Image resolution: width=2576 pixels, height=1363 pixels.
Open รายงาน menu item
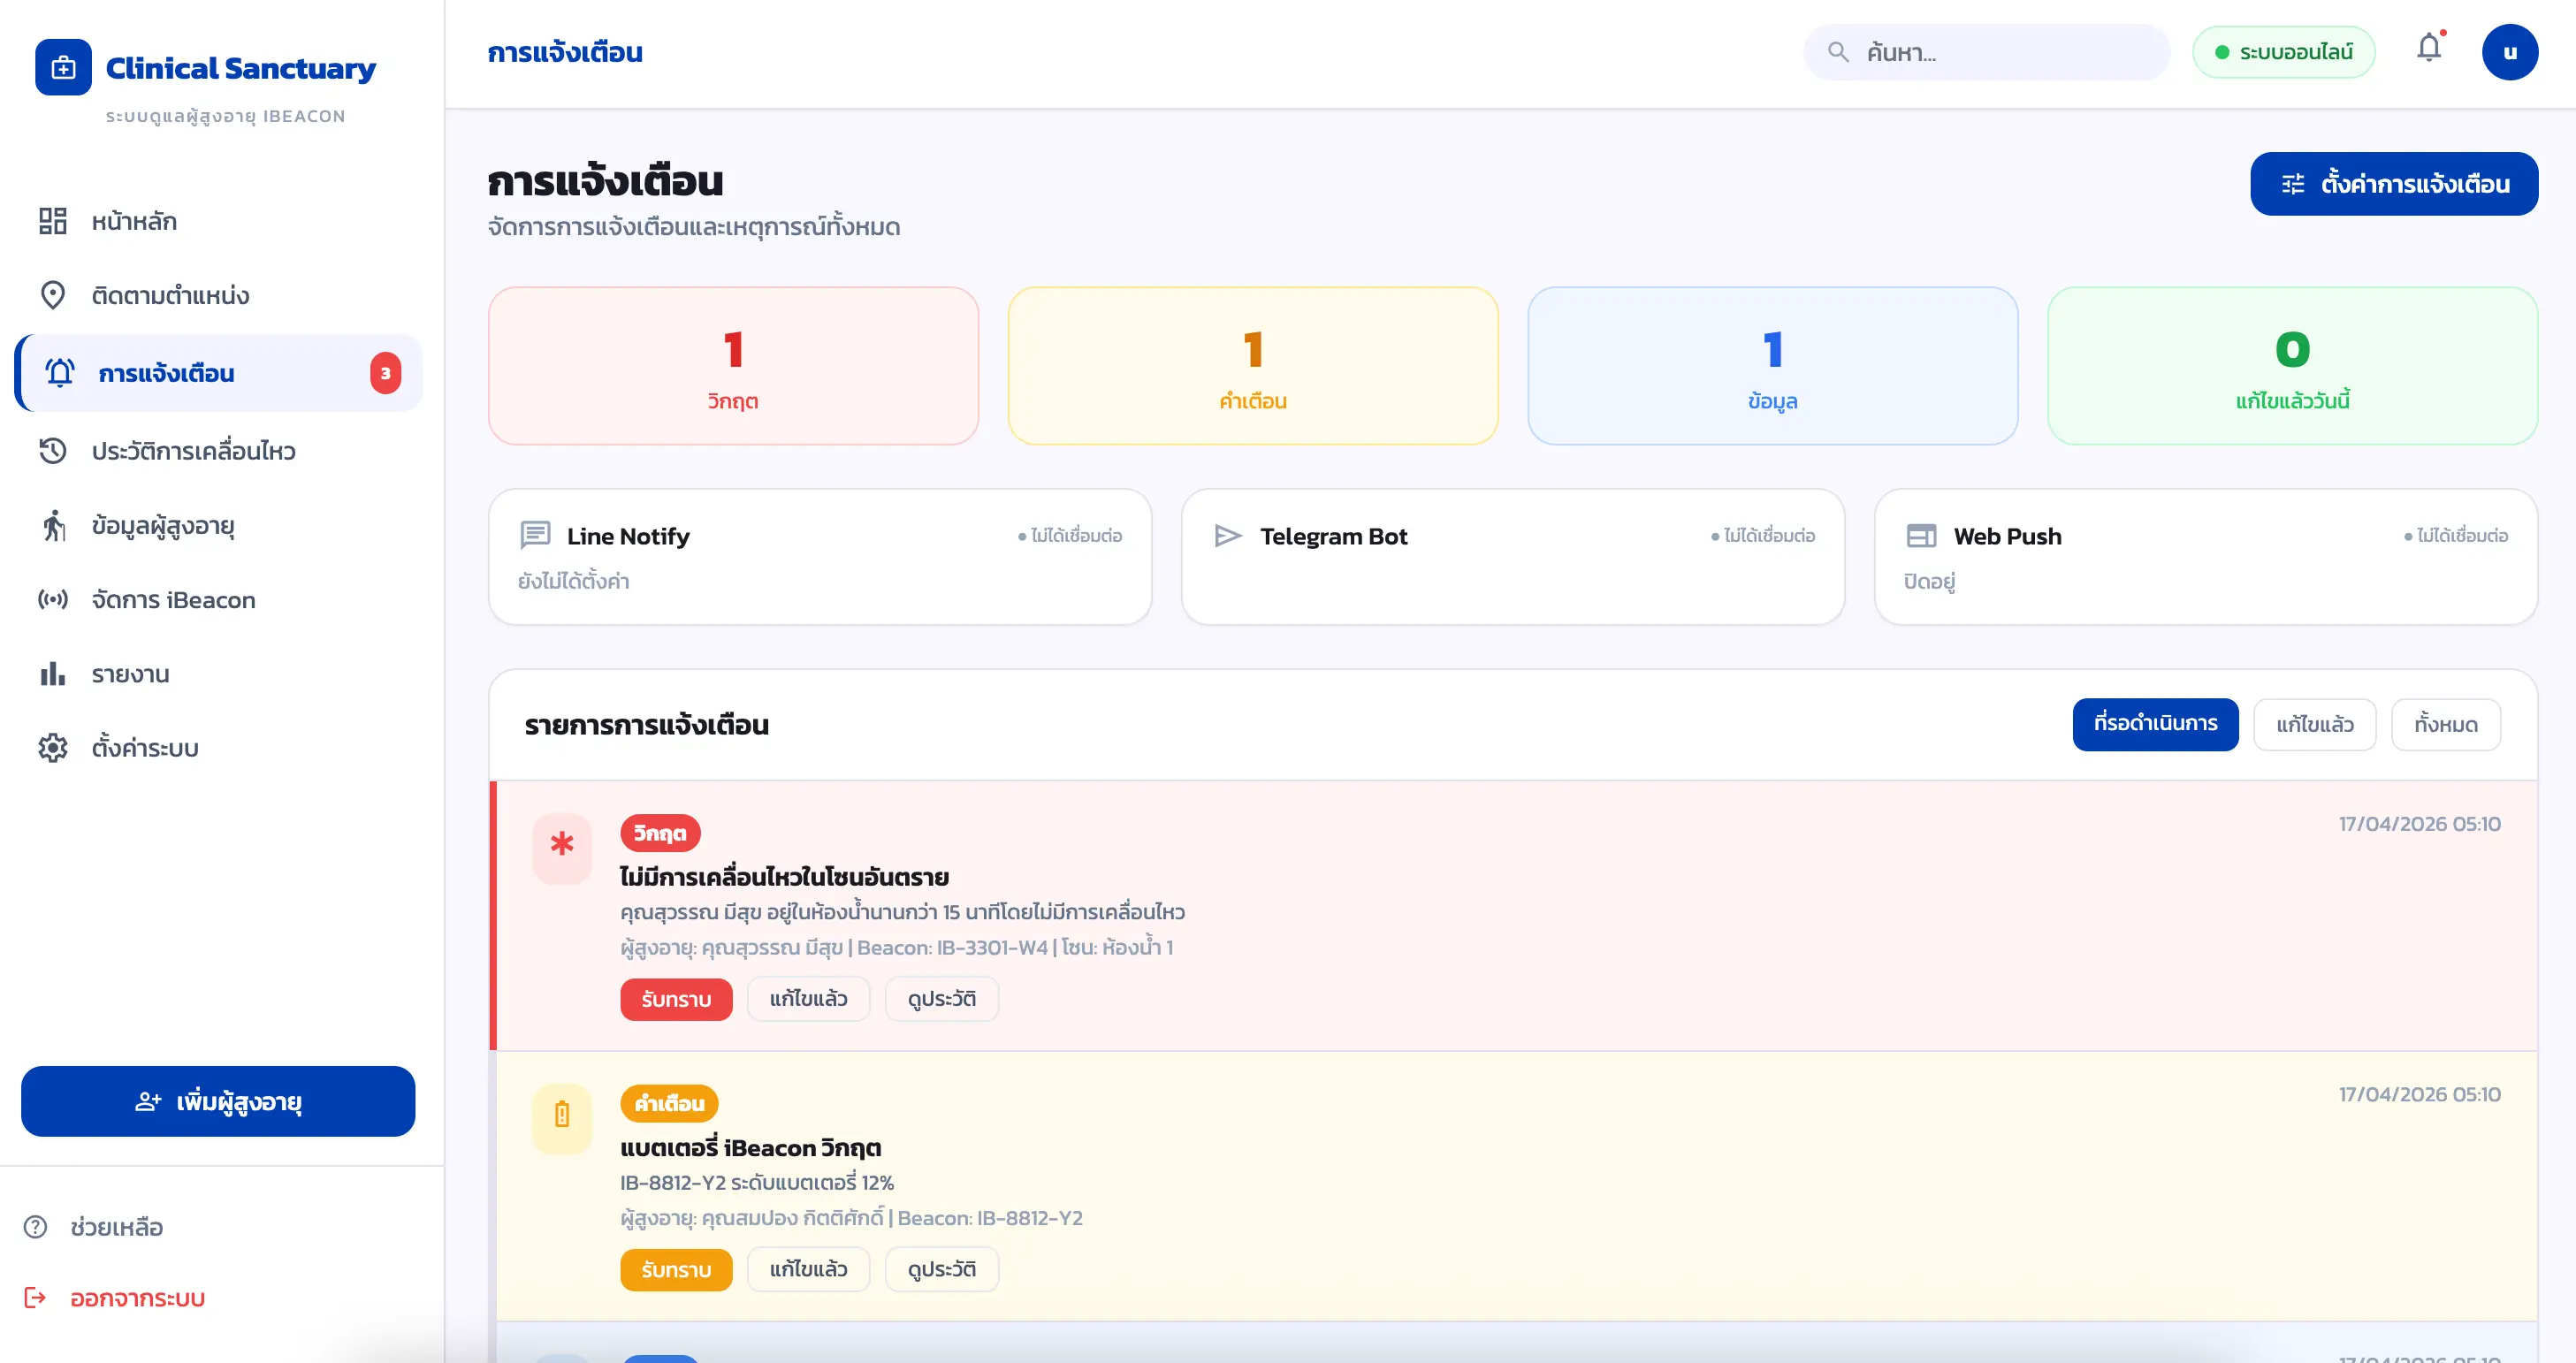(218, 674)
